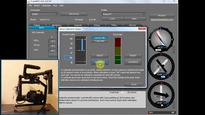Open the Help menu
The image size is (205, 115).
point(61,6)
